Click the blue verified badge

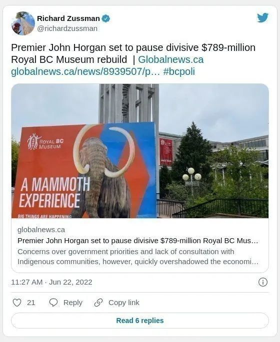105,18
